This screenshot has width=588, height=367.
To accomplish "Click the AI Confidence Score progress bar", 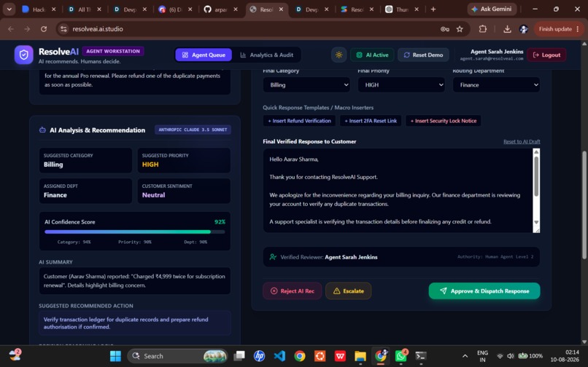I will (x=135, y=232).
